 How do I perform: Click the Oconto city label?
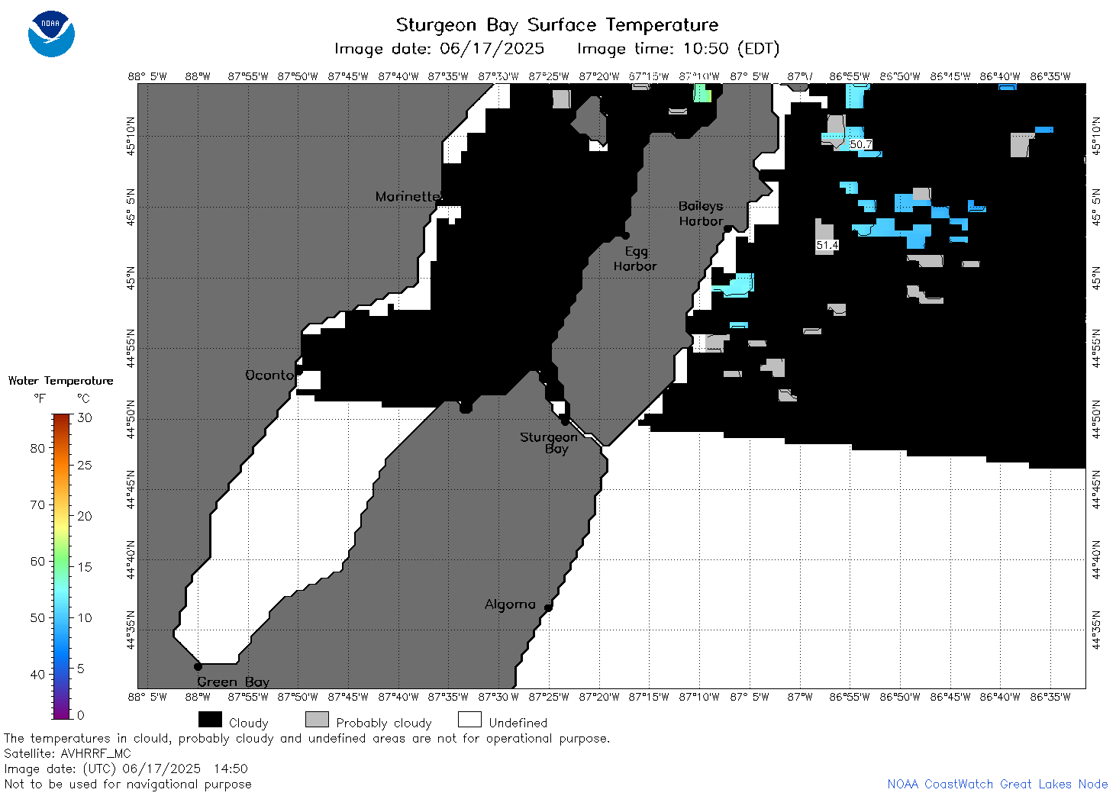[269, 375]
